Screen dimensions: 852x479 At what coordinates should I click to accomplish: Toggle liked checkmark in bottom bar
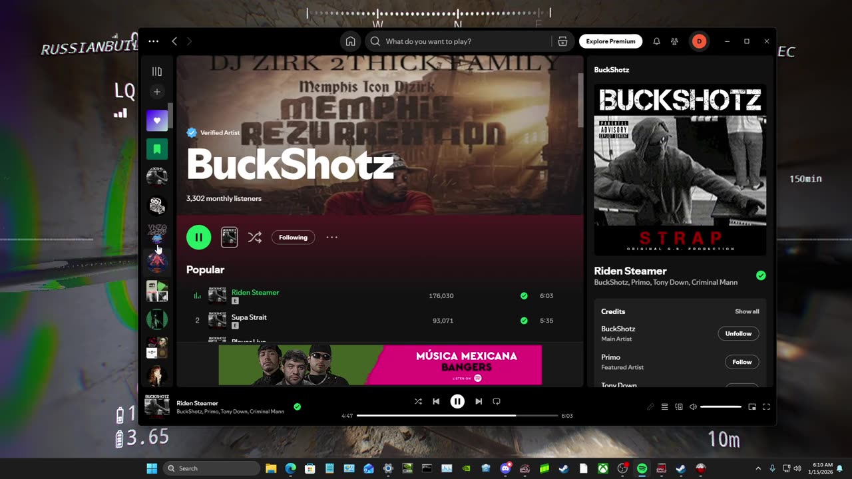[x=297, y=406]
